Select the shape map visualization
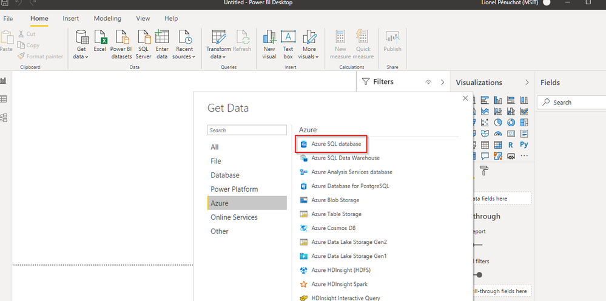606x301 pixels. click(485, 134)
